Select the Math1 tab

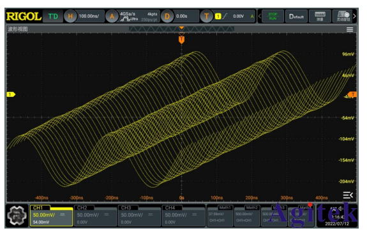pyautogui.click(x=220, y=216)
